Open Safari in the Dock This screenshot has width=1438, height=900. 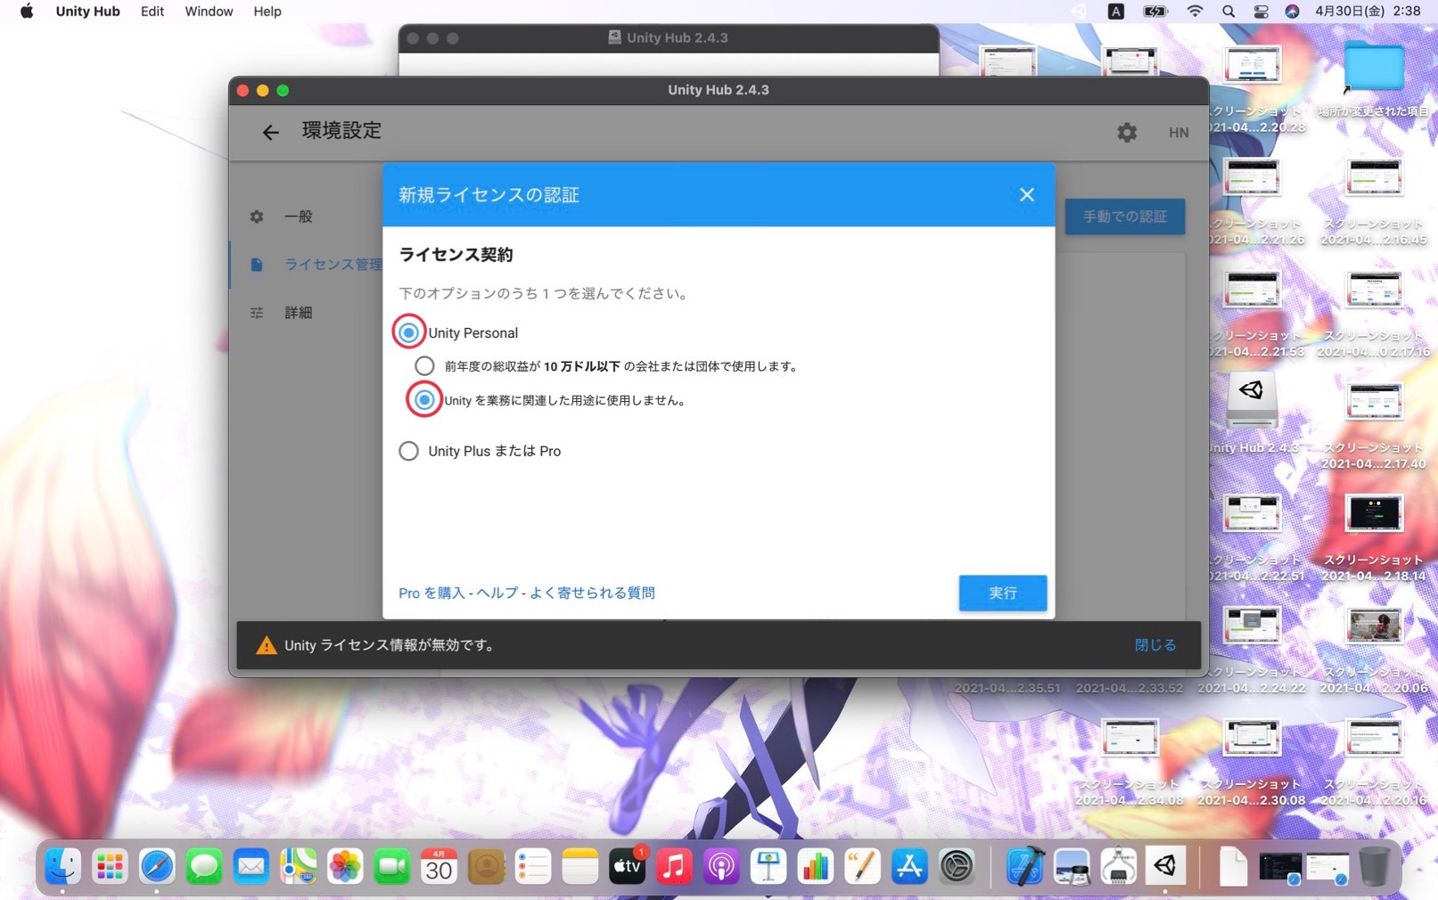pyautogui.click(x=157, y=866)
